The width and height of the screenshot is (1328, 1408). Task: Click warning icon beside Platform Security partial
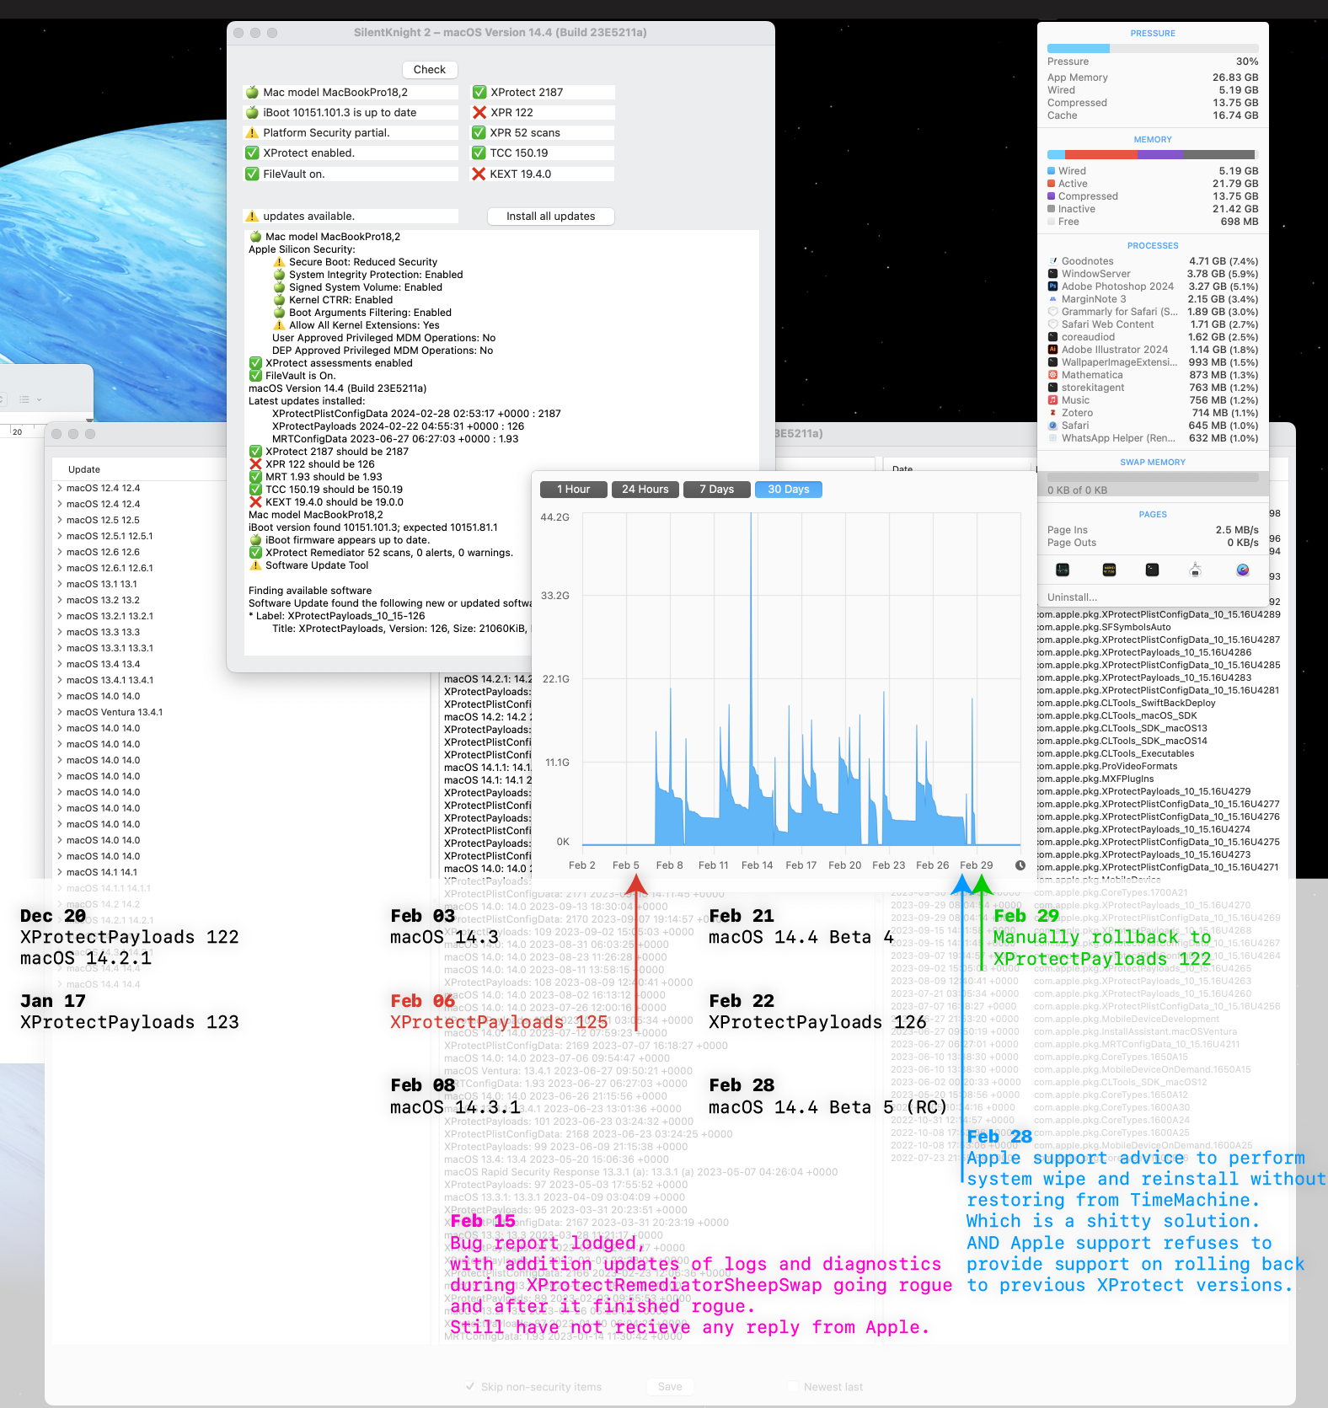click(x=252, y=132)
